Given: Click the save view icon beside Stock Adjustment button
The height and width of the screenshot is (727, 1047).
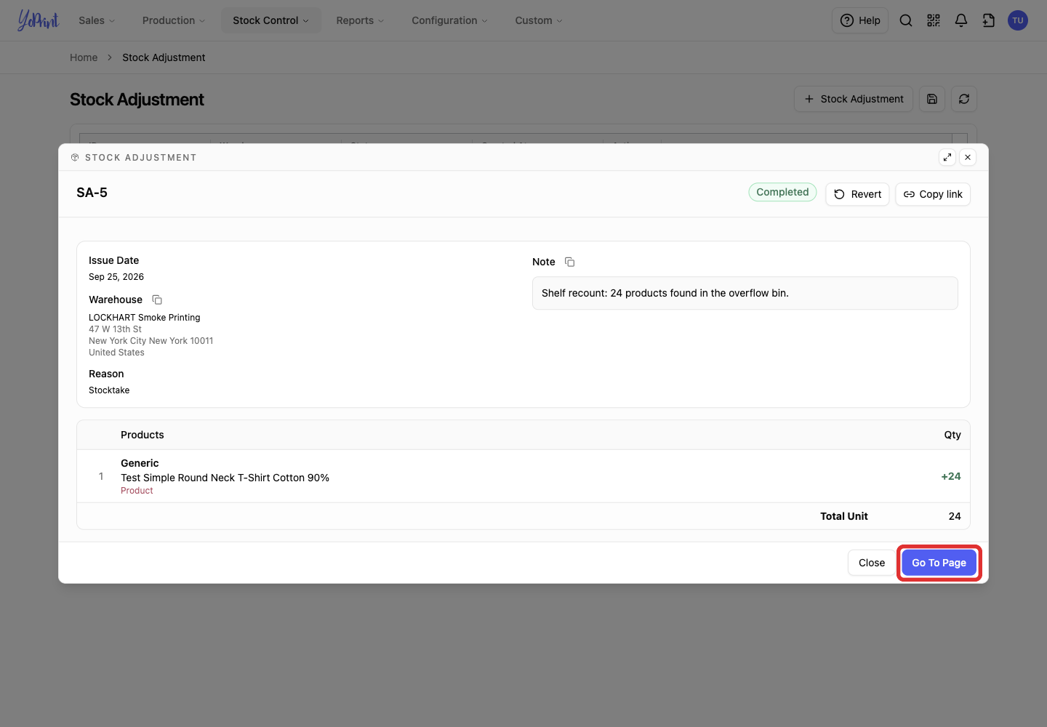Looking at the screenshot, I should (x=932, y=99).
